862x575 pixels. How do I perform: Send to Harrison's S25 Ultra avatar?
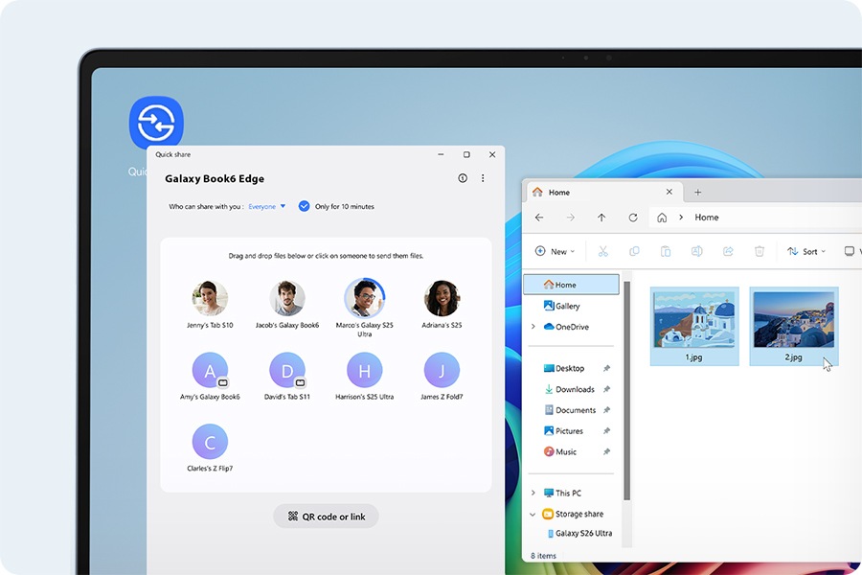[365, 370]
